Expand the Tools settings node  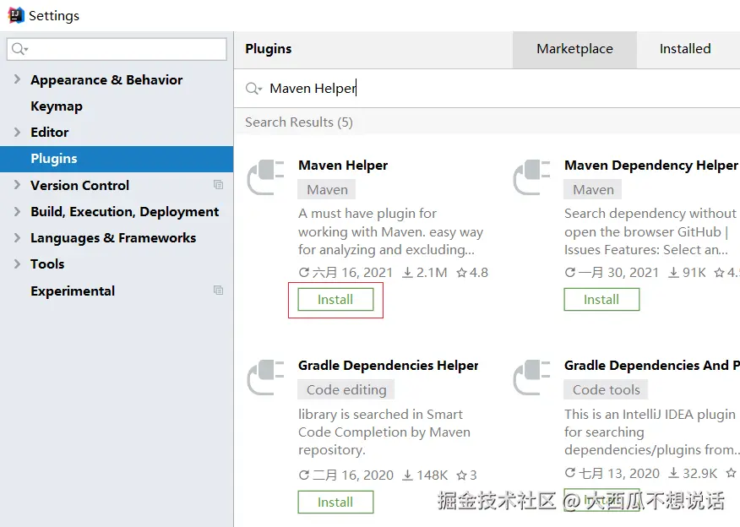pyautogui.click(x=17, y=263)
